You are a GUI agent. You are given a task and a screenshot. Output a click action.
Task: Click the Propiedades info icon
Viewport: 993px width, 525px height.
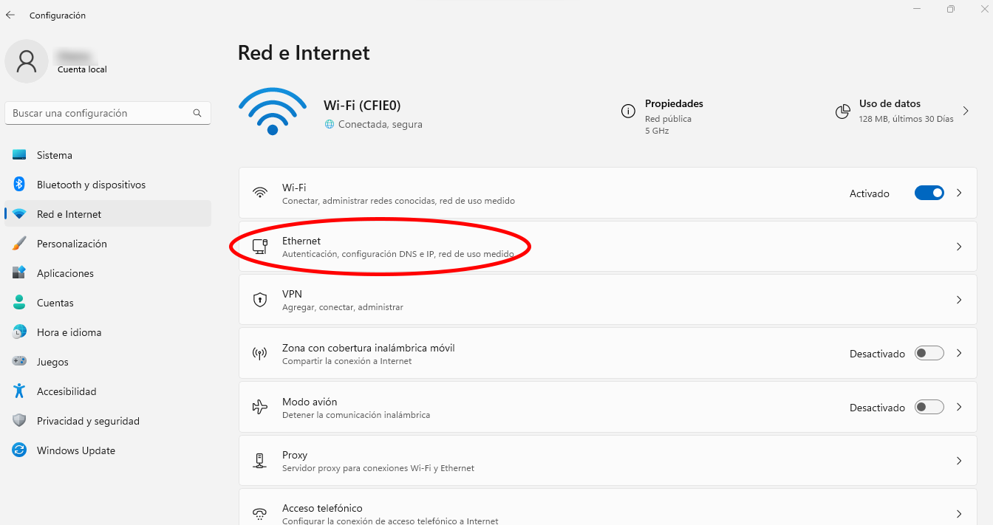click(x=628, y=111)
